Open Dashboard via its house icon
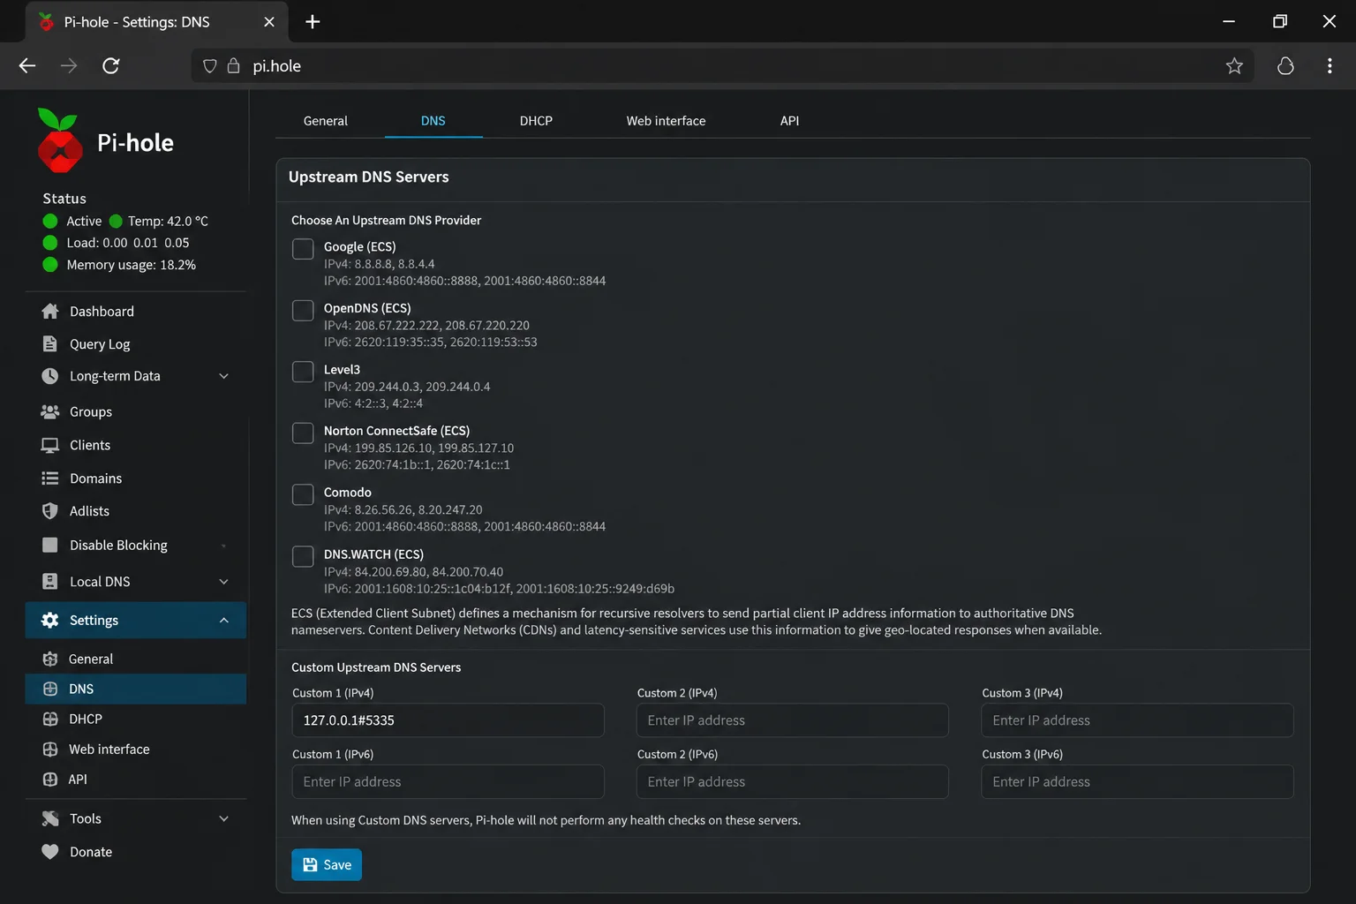 [50, 311]
